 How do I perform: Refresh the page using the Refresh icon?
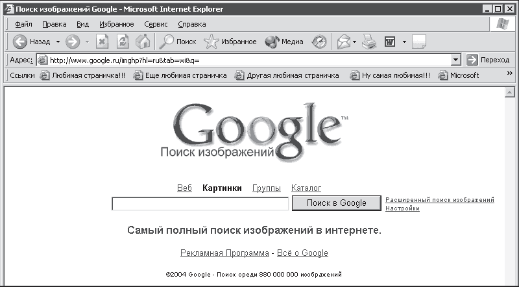click(123, 42)
